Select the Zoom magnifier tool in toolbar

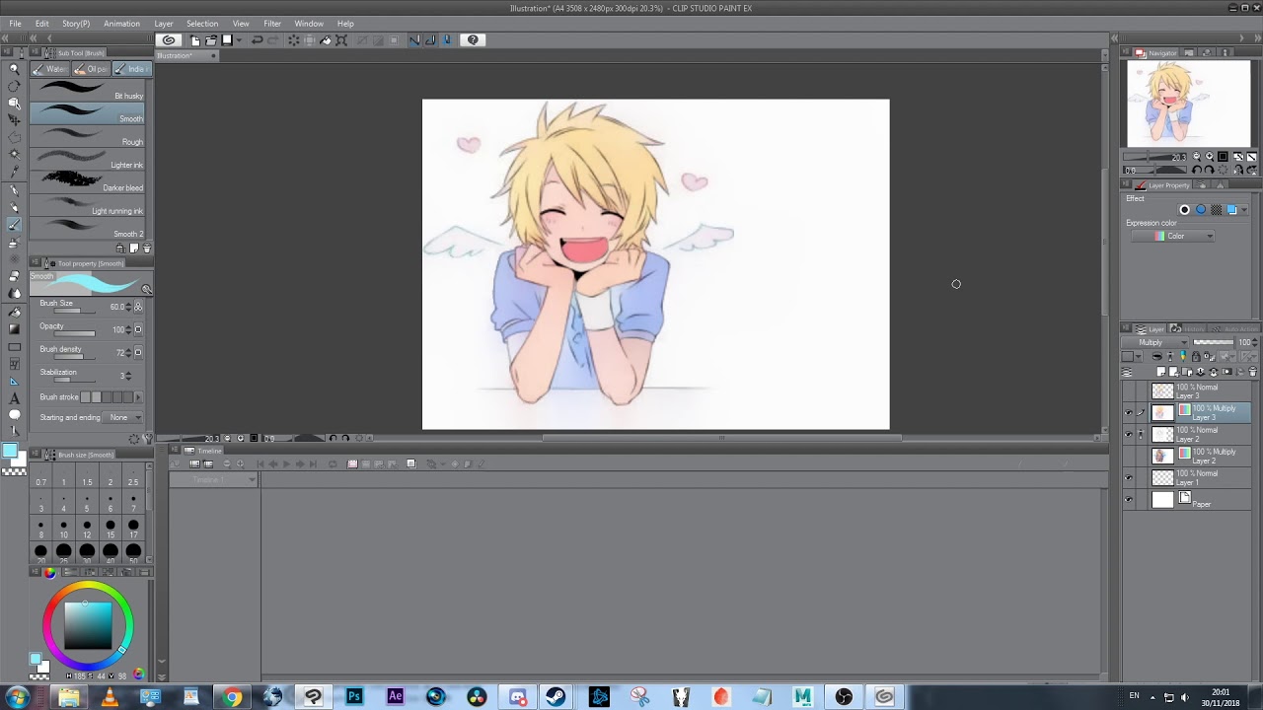pyautogui.click(x=14, y=68)
